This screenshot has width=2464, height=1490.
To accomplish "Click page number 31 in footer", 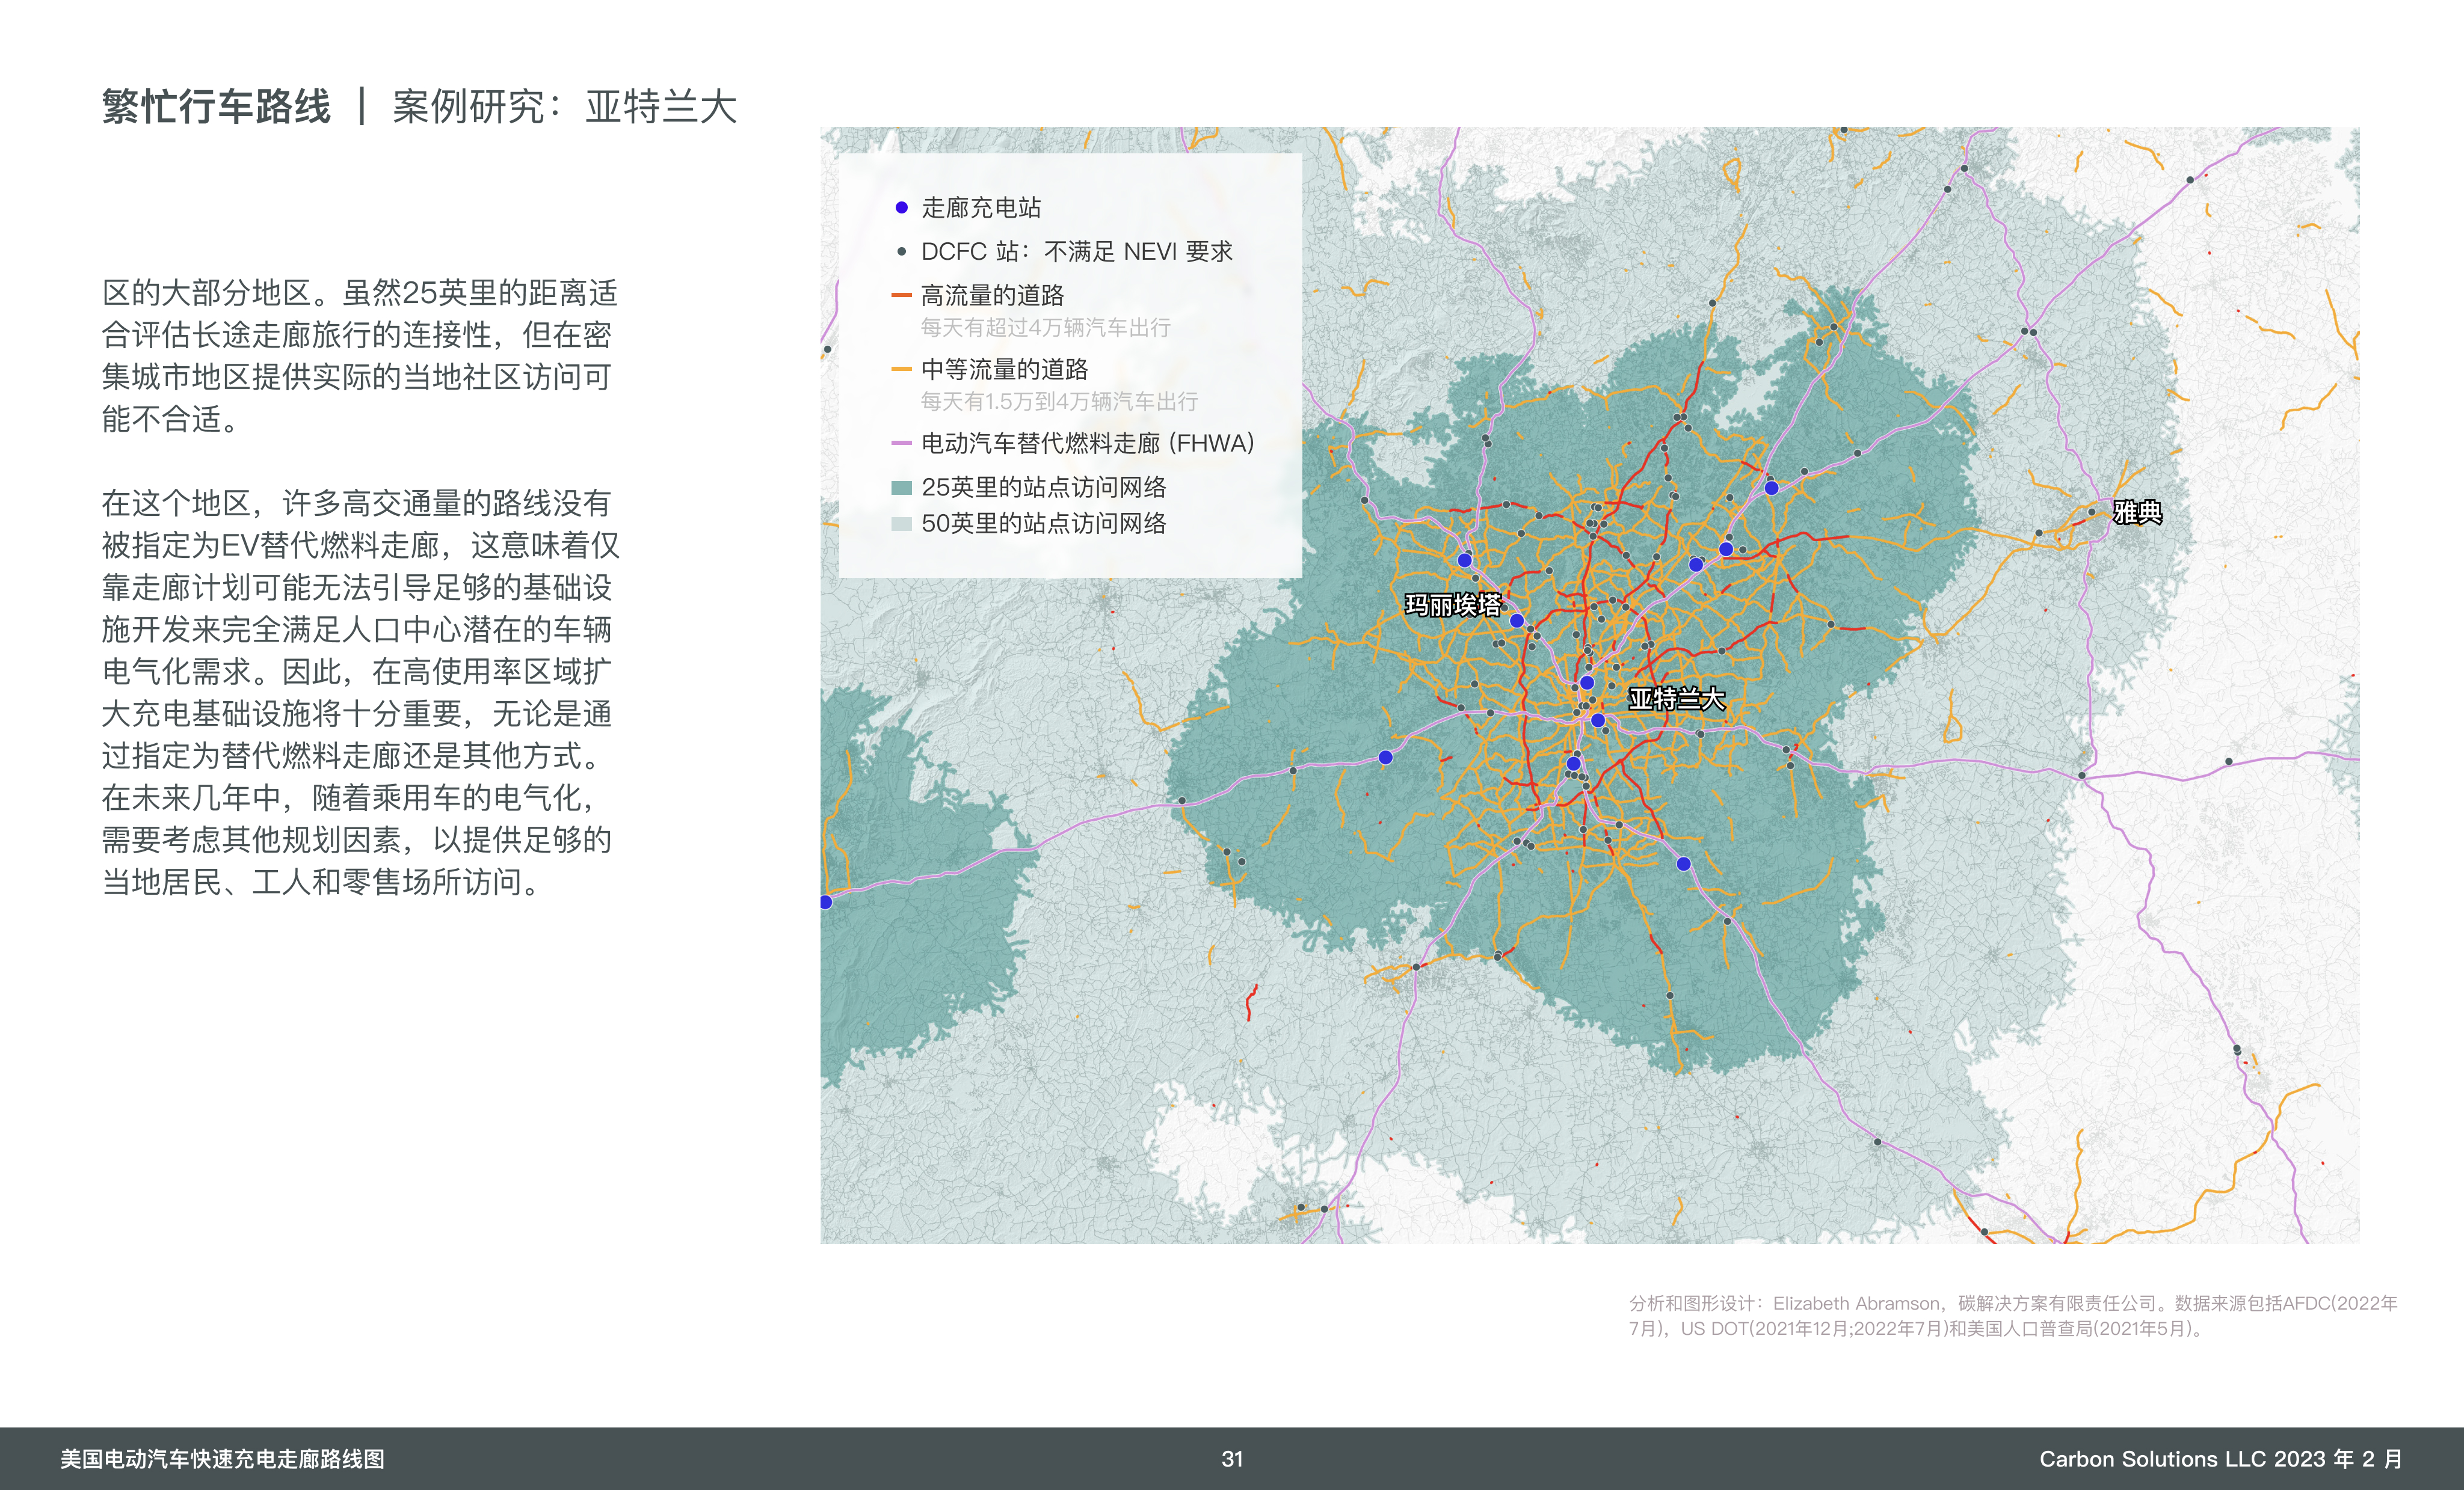I will tap(1232, 1459).
